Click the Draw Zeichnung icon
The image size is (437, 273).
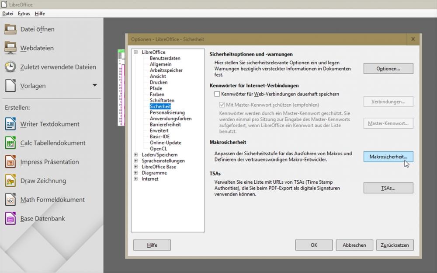pos(10,181)
